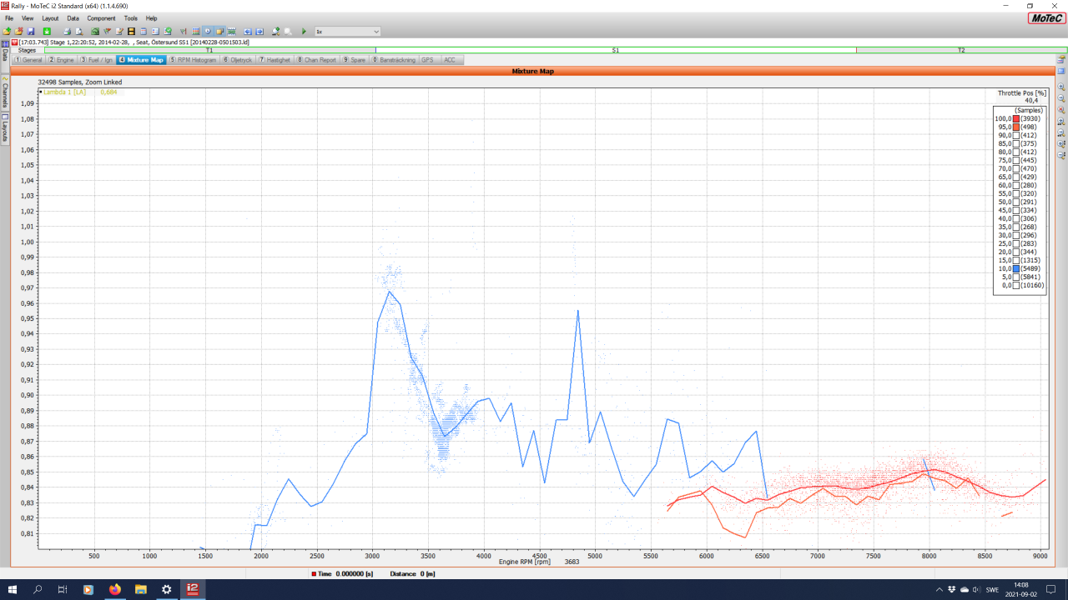Viewport: 1068px width, 600px height.
Task: Switch to the Banstrackning tab
Action: point(394,60)
